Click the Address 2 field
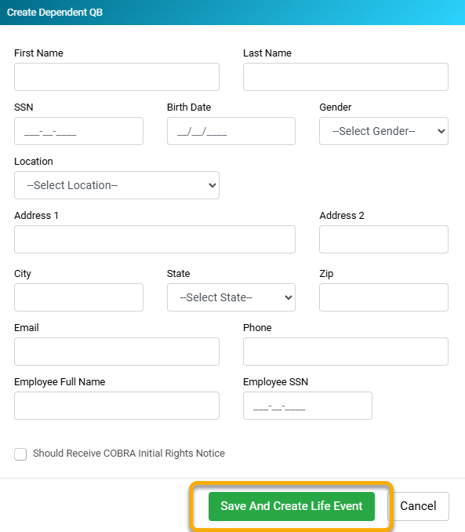Screen dimensions: 465x532 pos(383,239)
